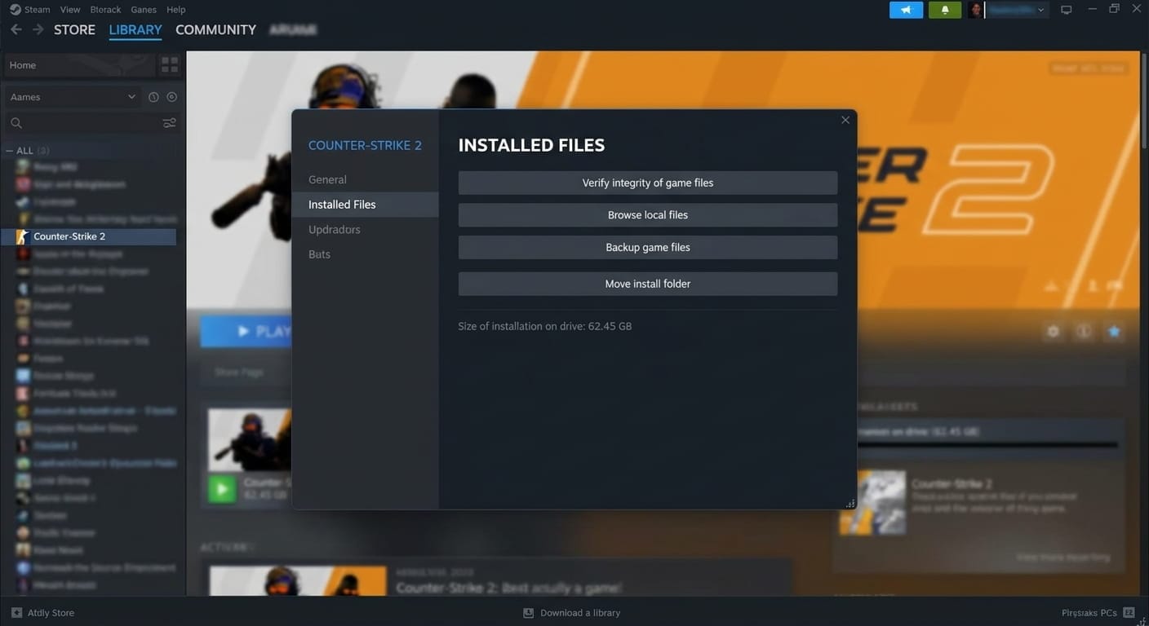1149x626 pixels.
Task: Click the magnifier search icon in sidebar
Action: tap(16, 123)
